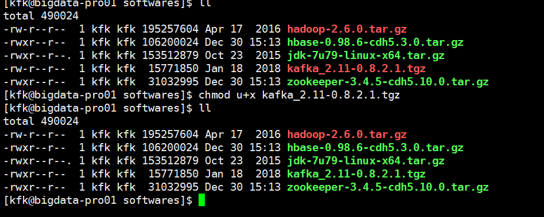Click size 195257604 in the lower hadoop row
Image resolution: width=544 pixels, height=217 pixels.
tap(170, 135)
